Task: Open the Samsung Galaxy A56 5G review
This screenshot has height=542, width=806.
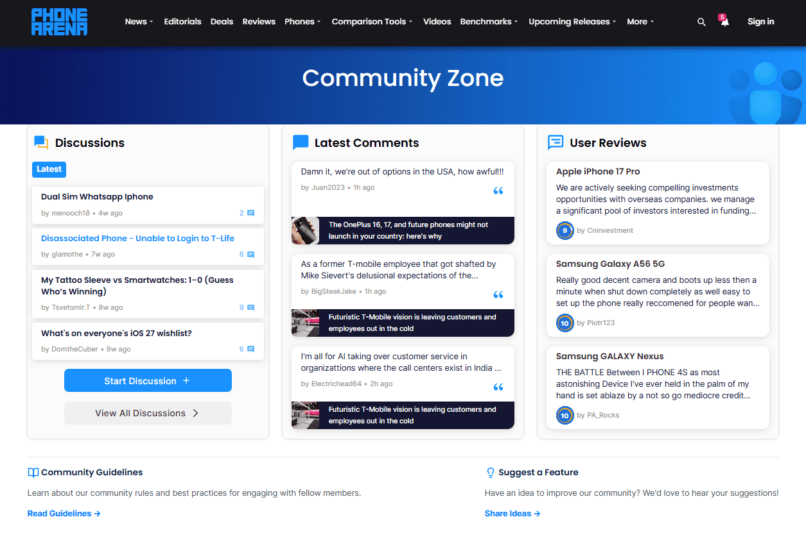Action: (x=609, y=264)
